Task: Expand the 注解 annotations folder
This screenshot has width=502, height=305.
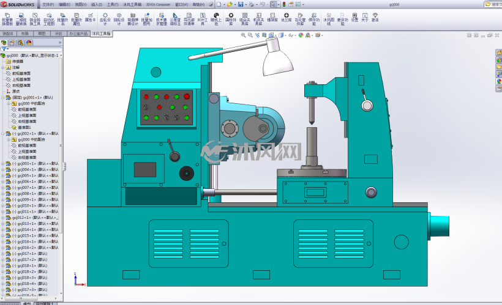Action: click(x=3, y=67)
